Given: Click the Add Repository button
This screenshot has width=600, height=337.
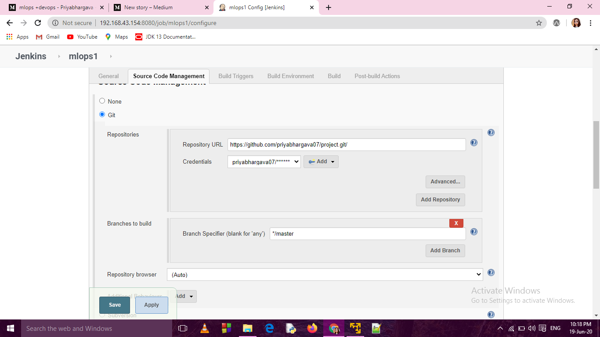Looking at the screenshot, I should [440, 200].
